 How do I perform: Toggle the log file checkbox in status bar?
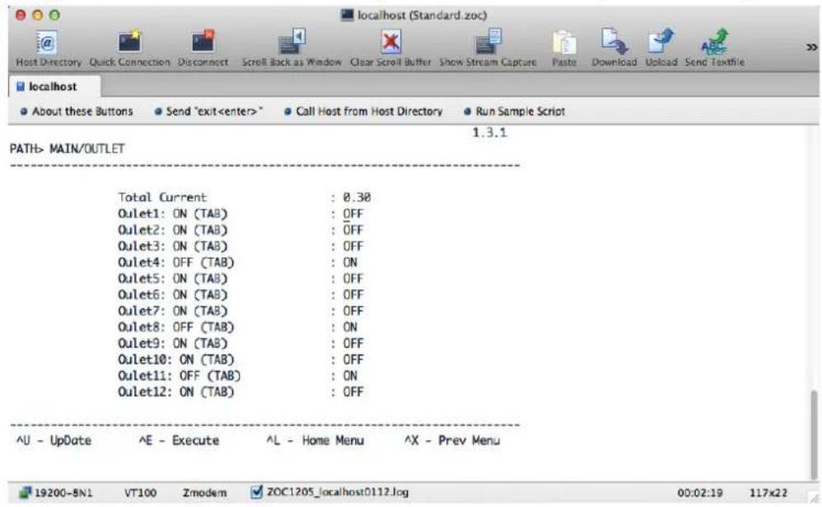[256, 492]
